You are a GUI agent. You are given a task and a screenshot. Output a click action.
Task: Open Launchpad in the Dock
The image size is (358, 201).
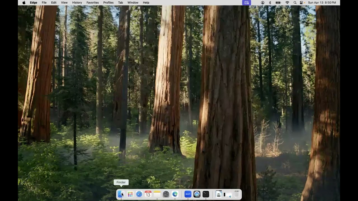(130, 194)
